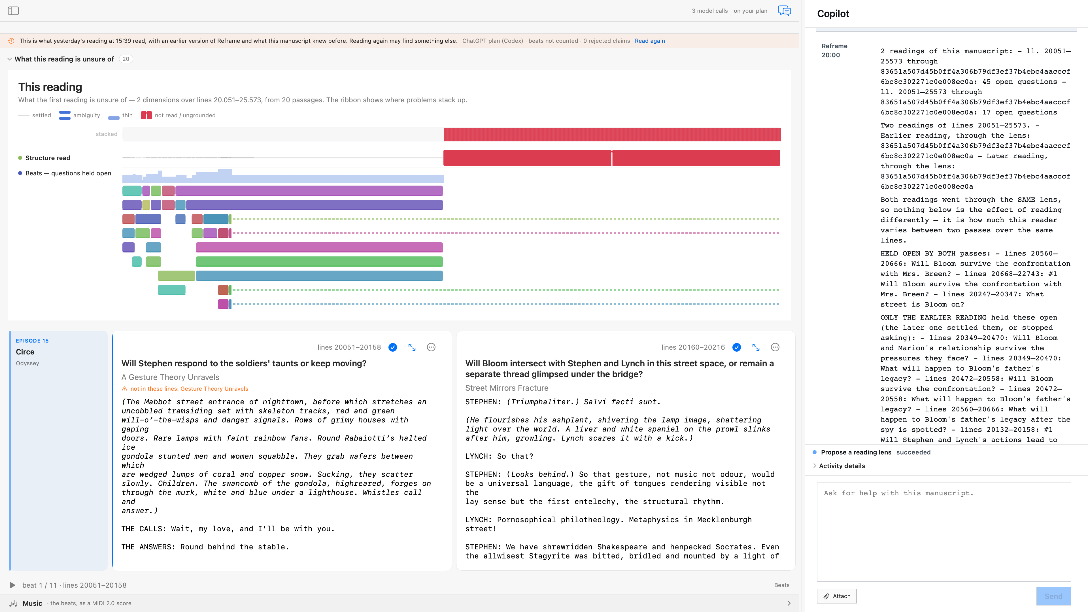Click the clock warning icon in banner
Screen dimensions: 1088x612
coord(11,41)
